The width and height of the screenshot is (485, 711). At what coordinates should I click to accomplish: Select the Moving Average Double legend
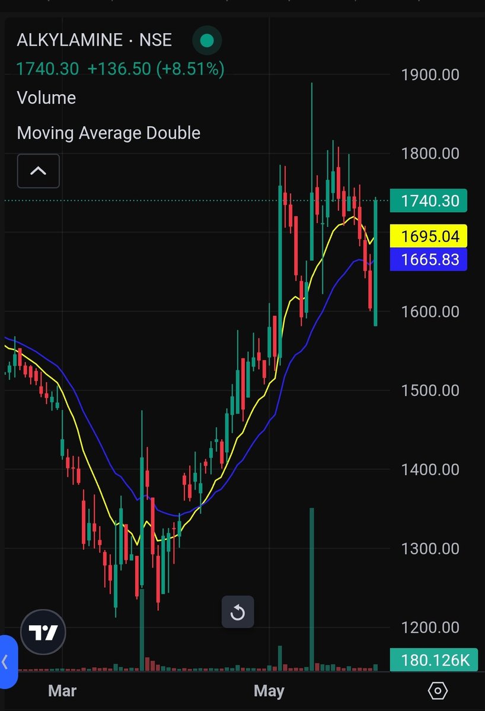pyautogui.click(x=109, y=133)
